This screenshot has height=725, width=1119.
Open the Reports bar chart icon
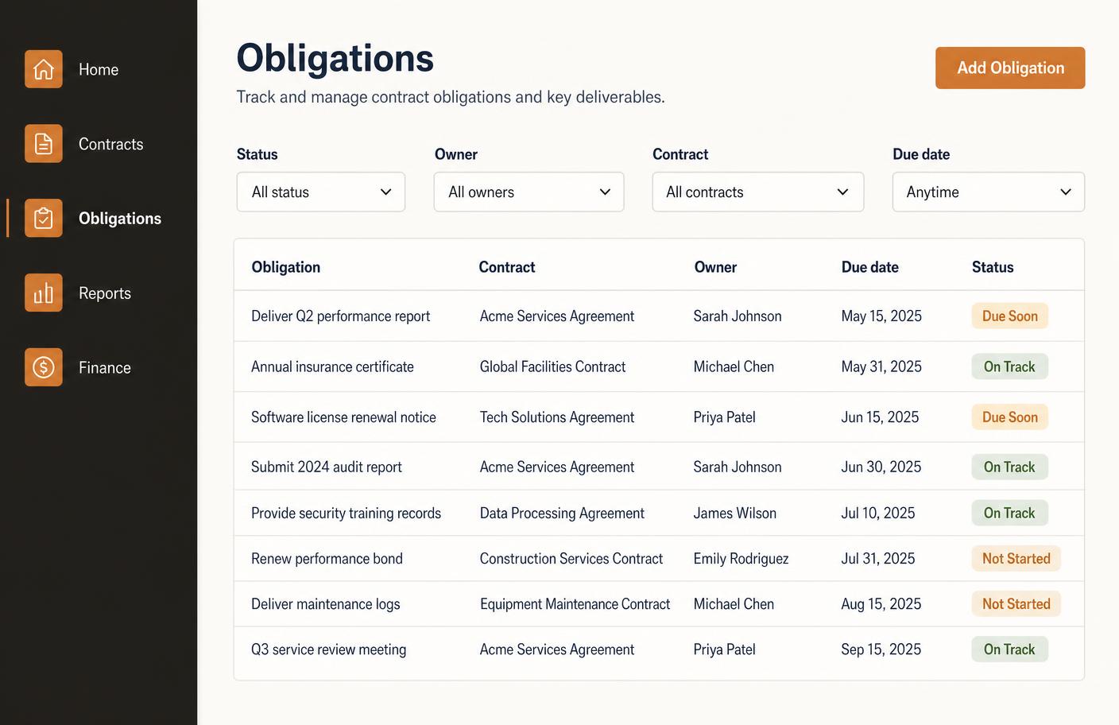44,293
